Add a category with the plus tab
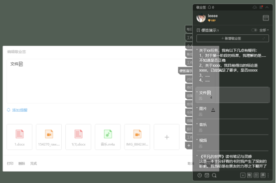The width and height of the screenshot is (276, 183). pyautogui.click(x=189, y=146)
